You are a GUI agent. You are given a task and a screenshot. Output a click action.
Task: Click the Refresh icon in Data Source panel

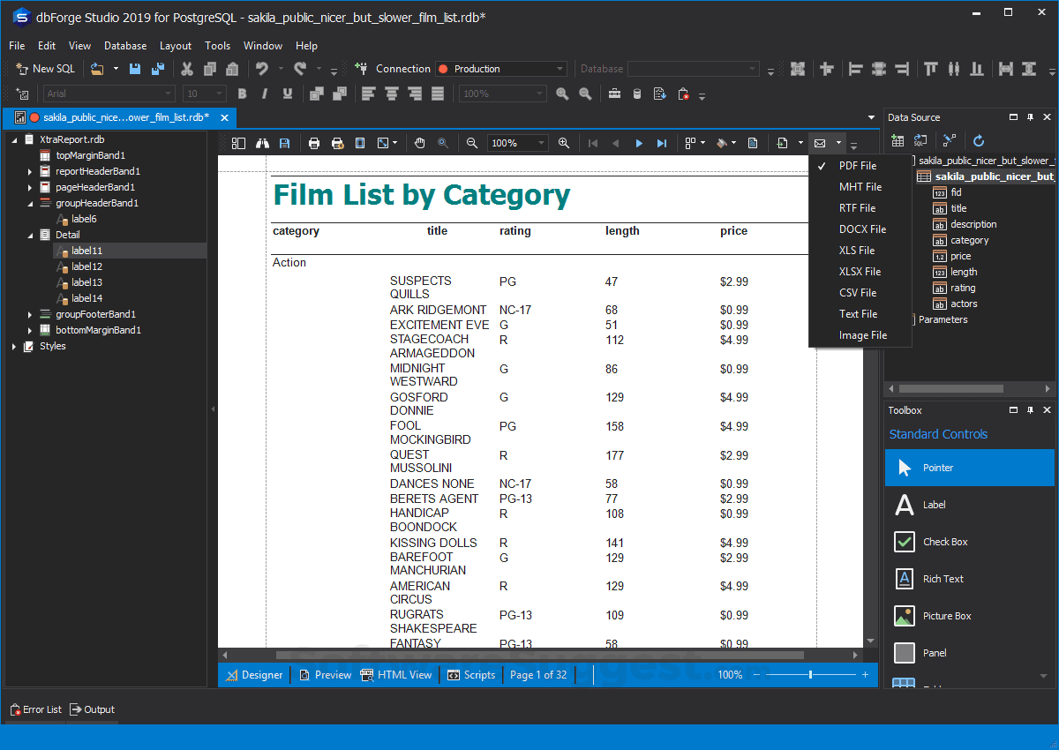979,140
